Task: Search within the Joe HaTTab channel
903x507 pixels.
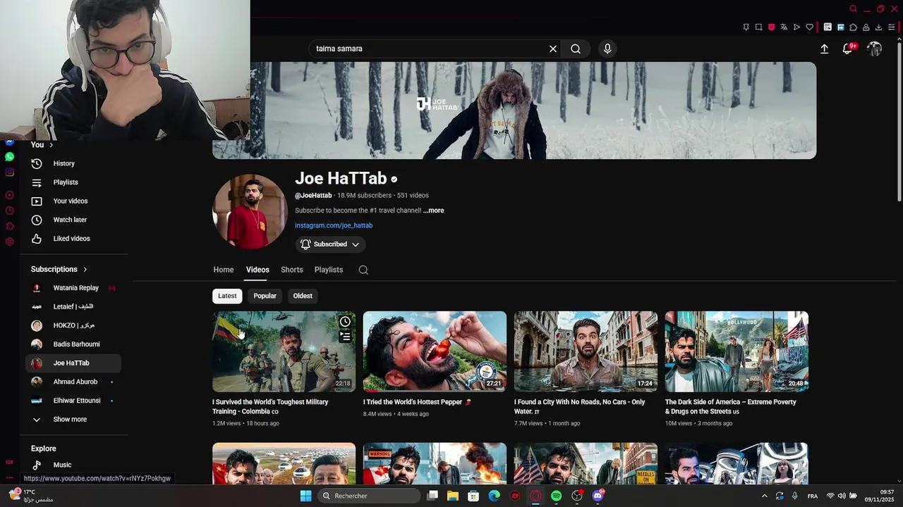Action: [x=363, y=270]
